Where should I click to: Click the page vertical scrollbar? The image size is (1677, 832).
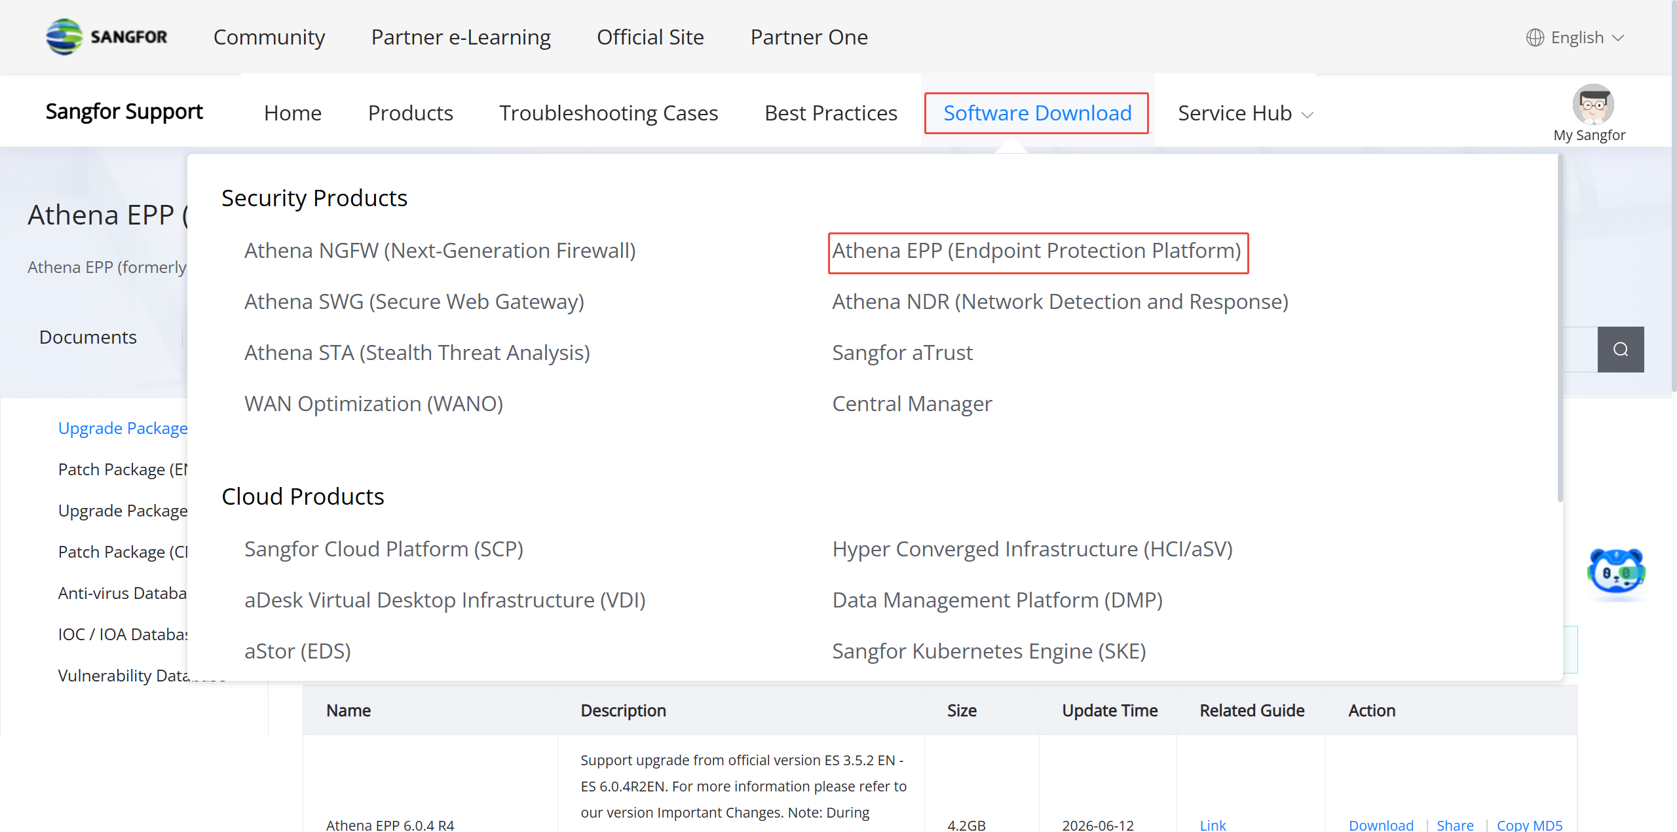pos(1673,196)
